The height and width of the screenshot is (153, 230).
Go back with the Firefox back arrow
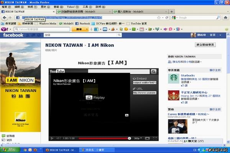[4, 18]
